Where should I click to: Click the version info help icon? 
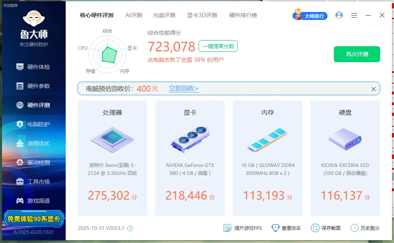130,228
